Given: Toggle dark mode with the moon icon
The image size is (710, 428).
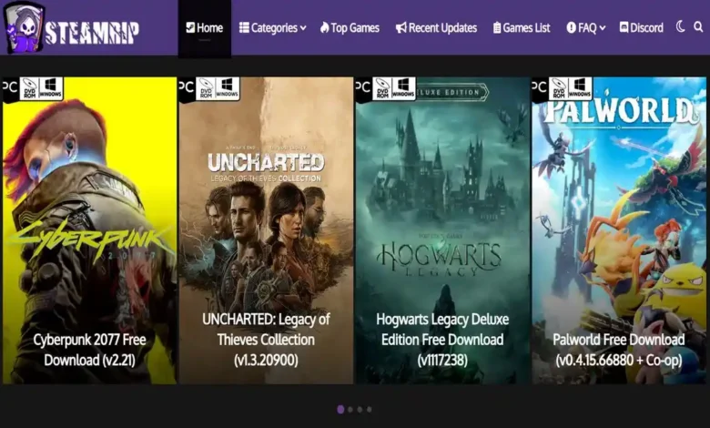Looking at the screenshot, I should tap(680, 26).
